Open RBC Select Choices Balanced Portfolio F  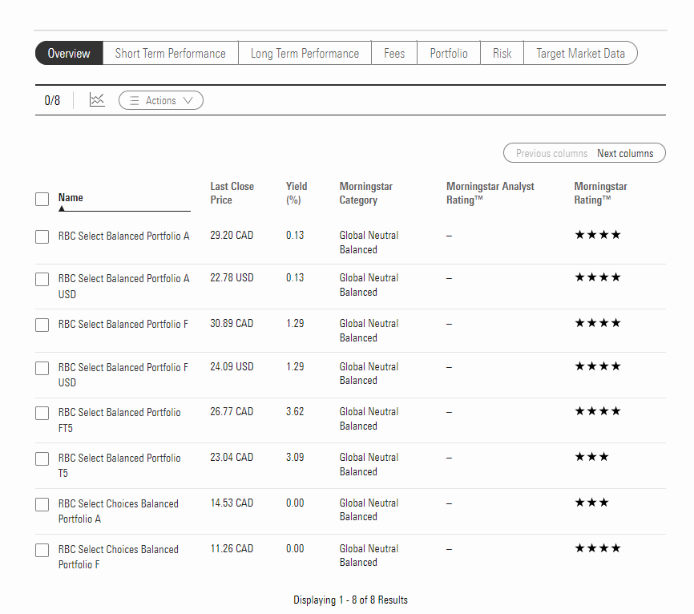click(118, 556)
